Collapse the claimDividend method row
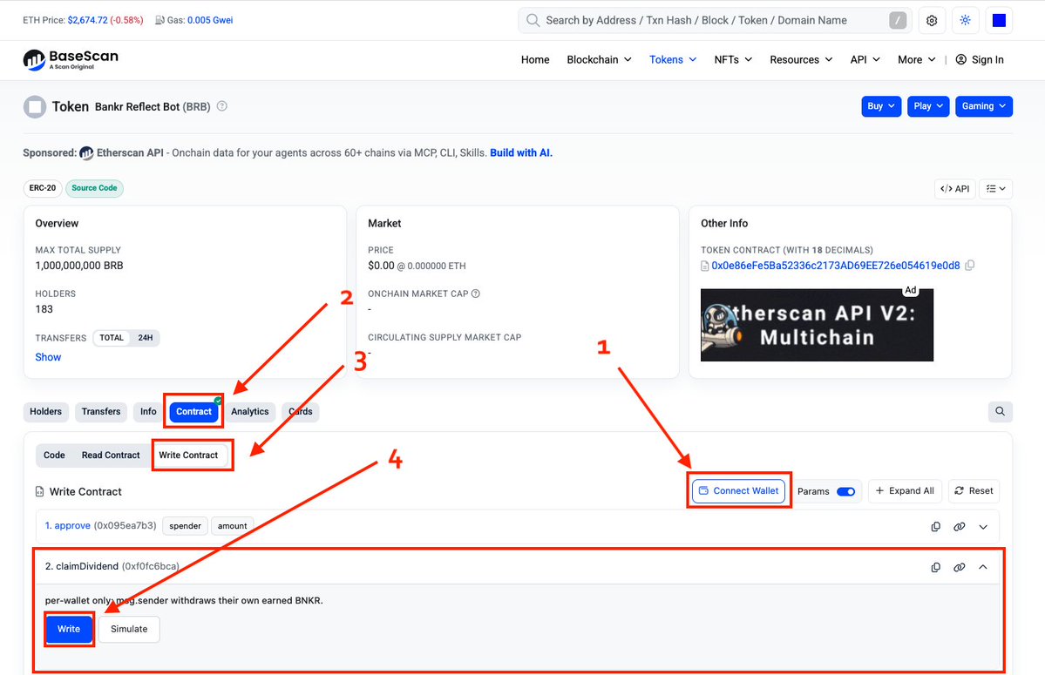 [983, 567]
